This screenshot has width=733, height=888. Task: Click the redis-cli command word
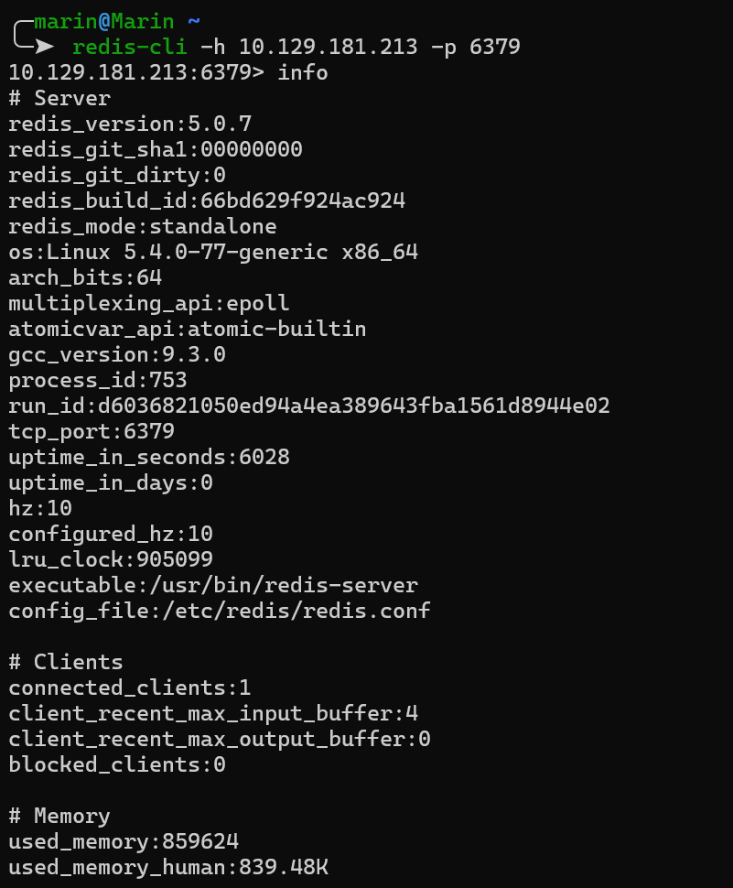click(x=129, y=46)
